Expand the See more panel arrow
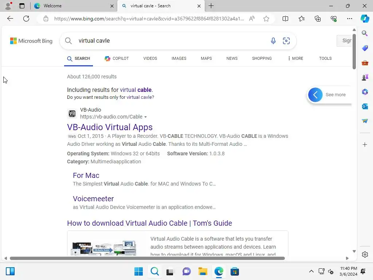This screenshot has width=373, height=280. pos(315,95)
